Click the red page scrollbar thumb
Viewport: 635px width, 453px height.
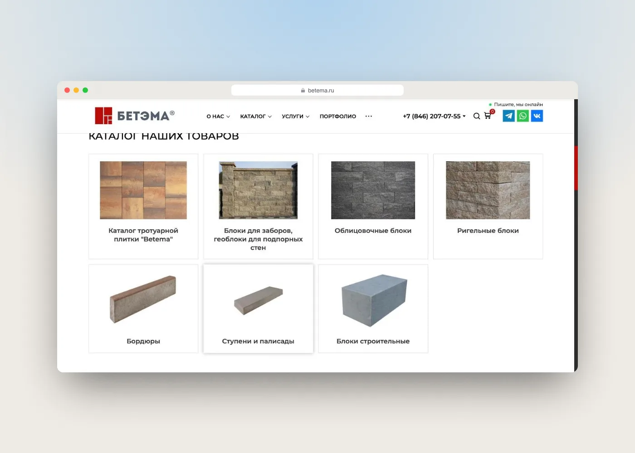pyautogui.click(x=576, y=168)
